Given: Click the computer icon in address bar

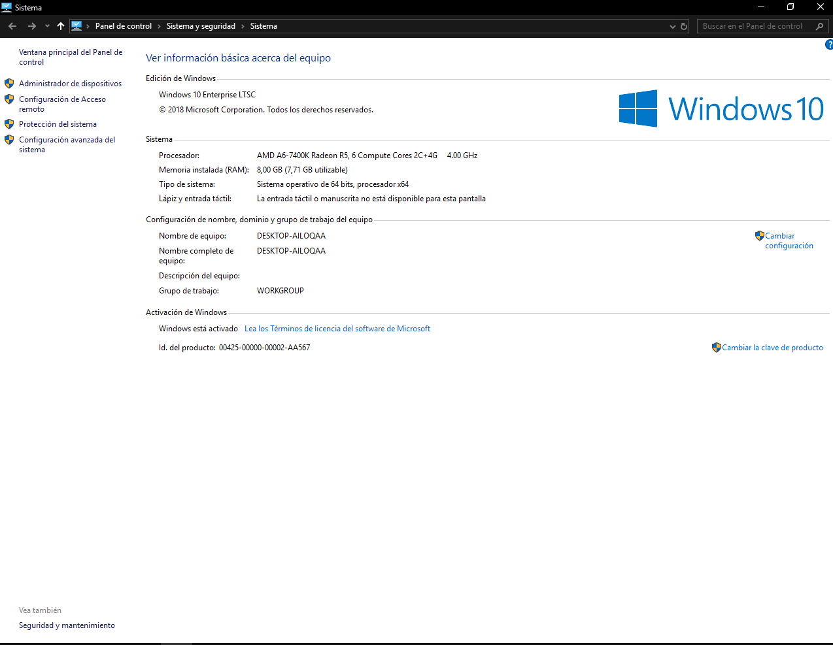Looking at the screenshot, I should (x=76, y=26).
